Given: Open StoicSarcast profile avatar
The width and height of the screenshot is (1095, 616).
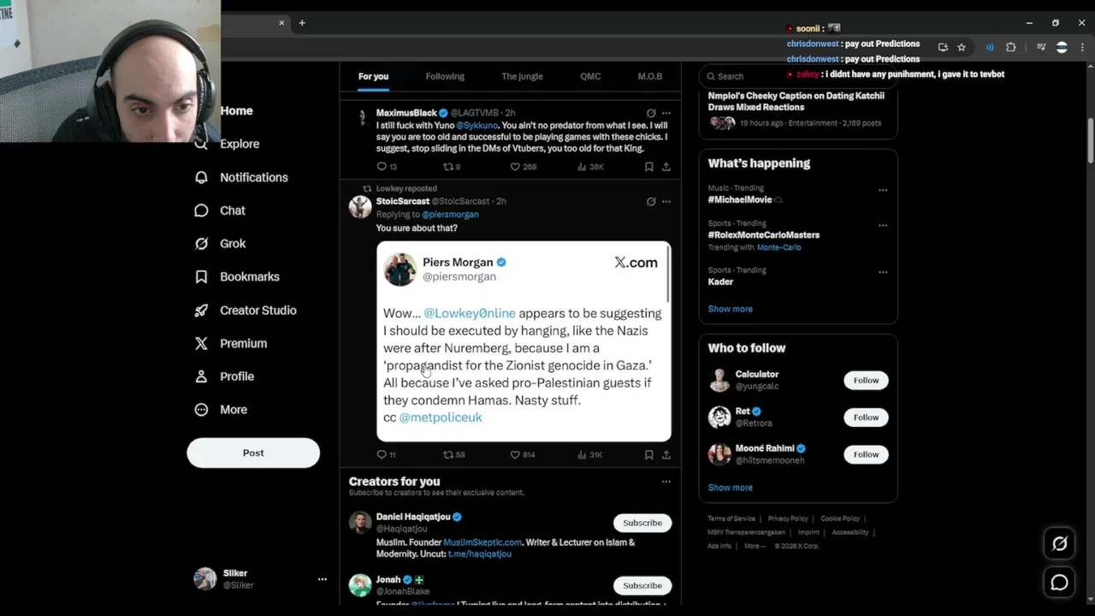Looking at the screenshot, I should tap(361, 206).
